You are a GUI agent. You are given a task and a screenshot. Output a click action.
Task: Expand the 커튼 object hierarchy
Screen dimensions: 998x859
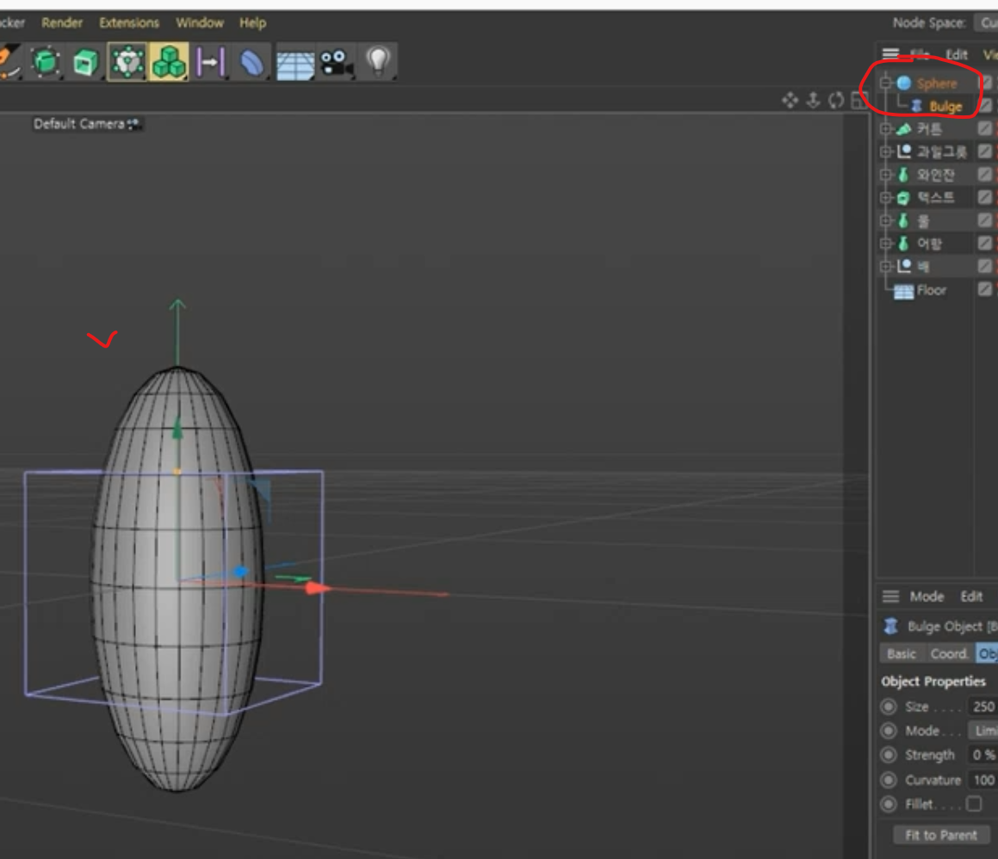pos(885,129)
